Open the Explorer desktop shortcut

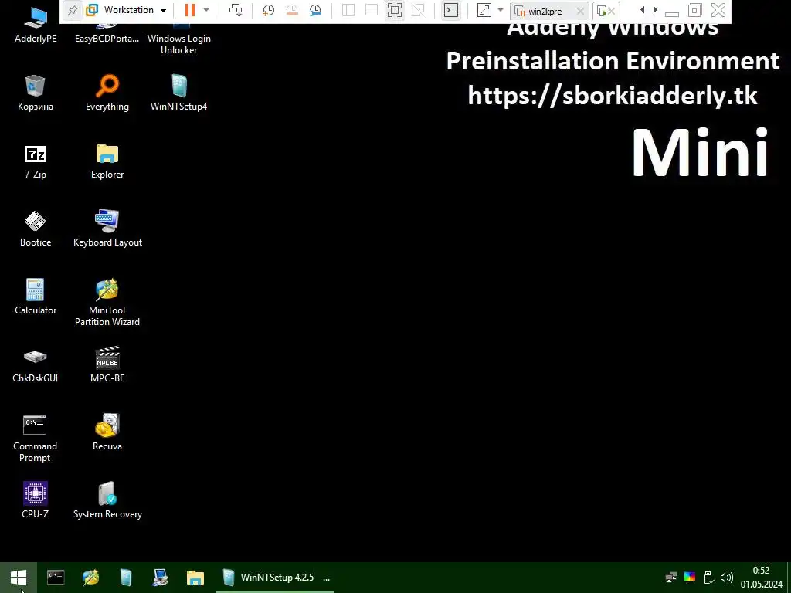(107, 161)
